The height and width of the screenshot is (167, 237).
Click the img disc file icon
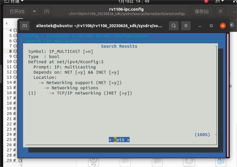93,160
